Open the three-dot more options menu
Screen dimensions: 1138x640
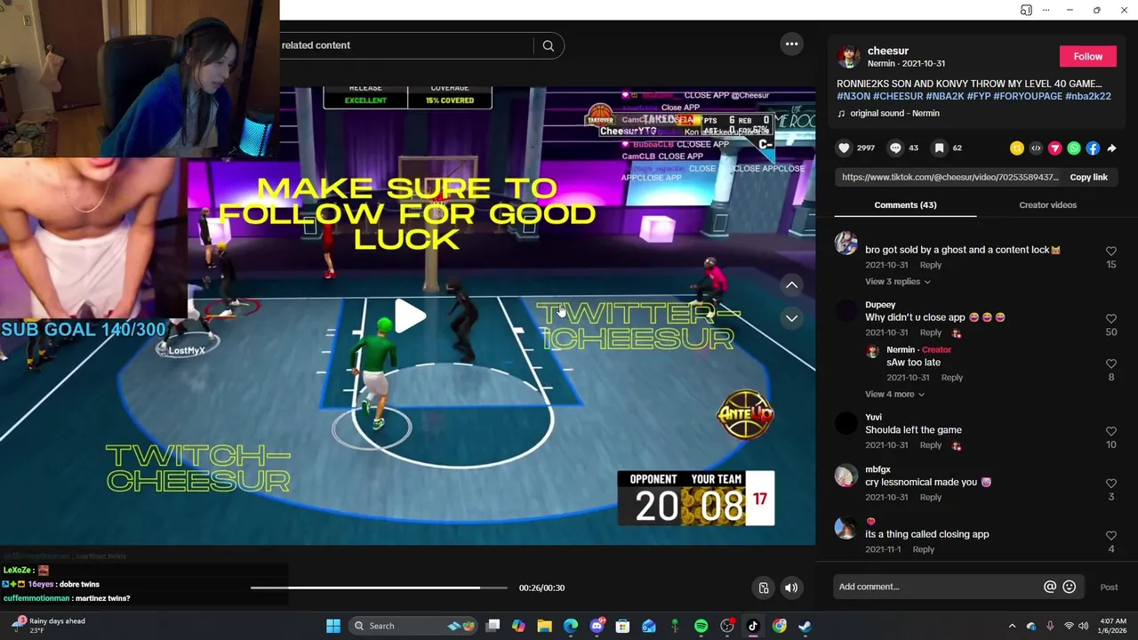[791, 44]
